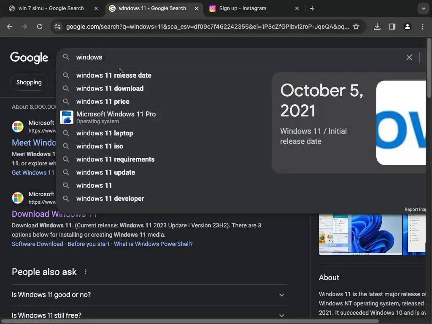Click Windows 11 Pro product thumbnail
This screenshot has width=432, height=324.
[x=67, y=117]
